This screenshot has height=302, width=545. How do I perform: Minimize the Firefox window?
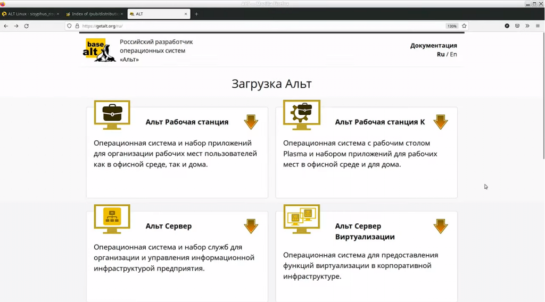pos(528,4)
